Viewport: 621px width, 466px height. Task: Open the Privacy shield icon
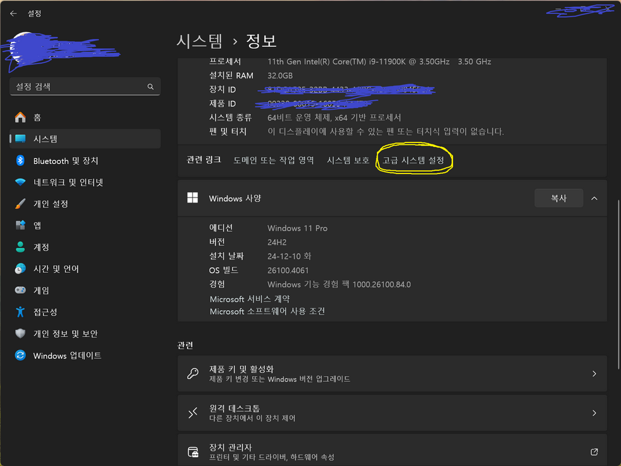click(20, 334)
